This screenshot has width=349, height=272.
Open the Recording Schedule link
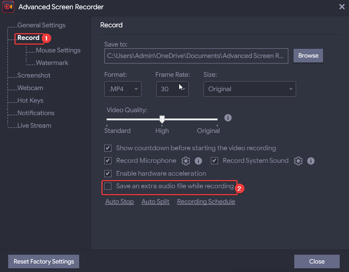pyautogui.click(x=206, y=202)
